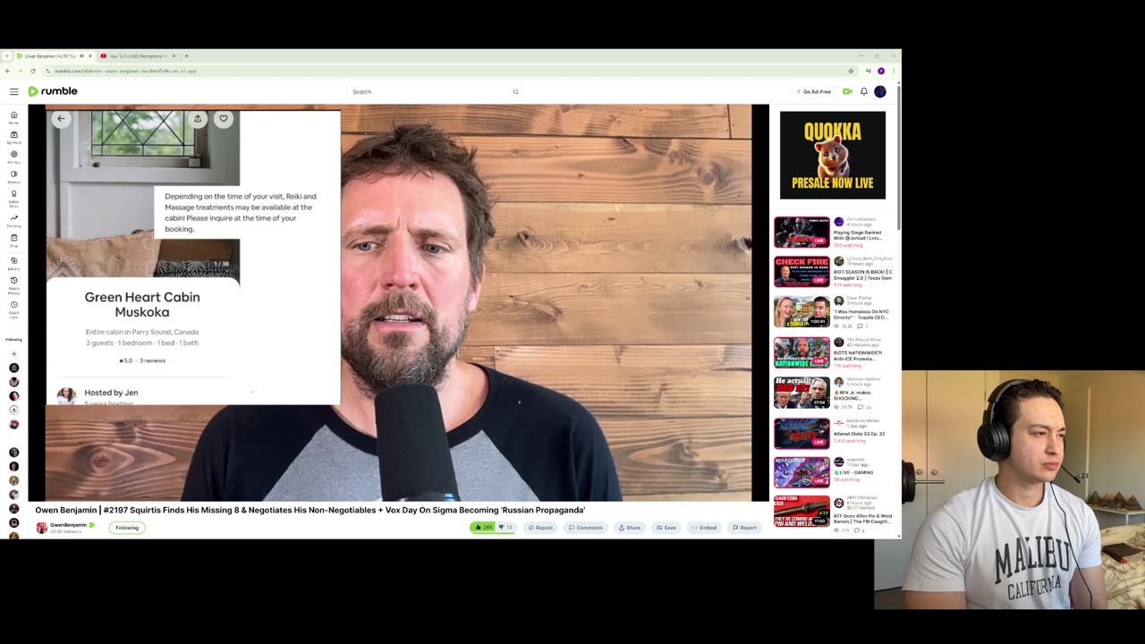Go to the Rumble logo homepage
The image size is (1145, 644).
pyautogui.click(x=53, y=91)
